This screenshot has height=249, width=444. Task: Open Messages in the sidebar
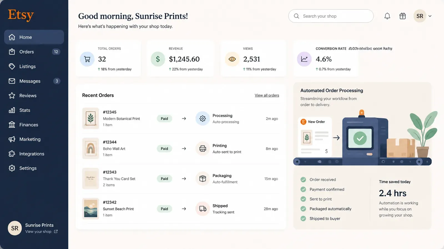tap(34, 81)
